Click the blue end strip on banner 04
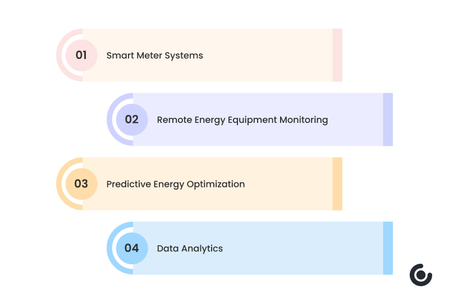The image size is (449, 303). click(388, 248)
